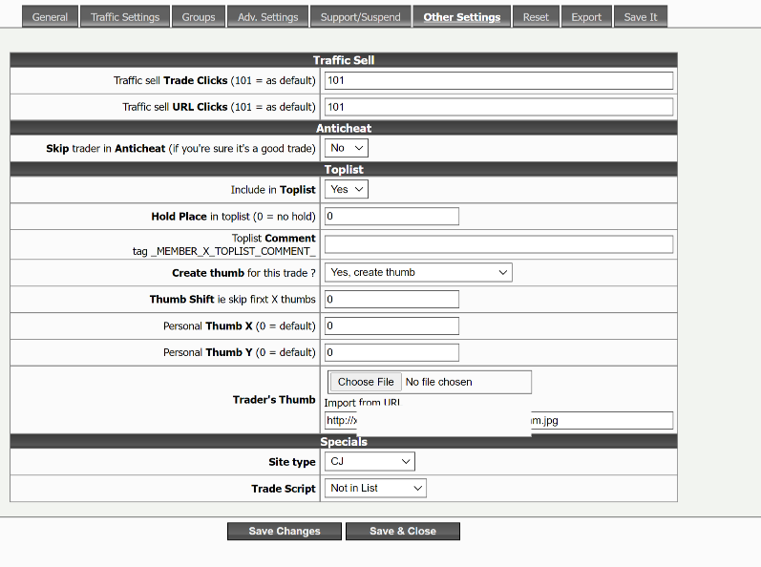Click the 'No file chosen' text
Screen dimensions: 761x567
pos(438,382)
